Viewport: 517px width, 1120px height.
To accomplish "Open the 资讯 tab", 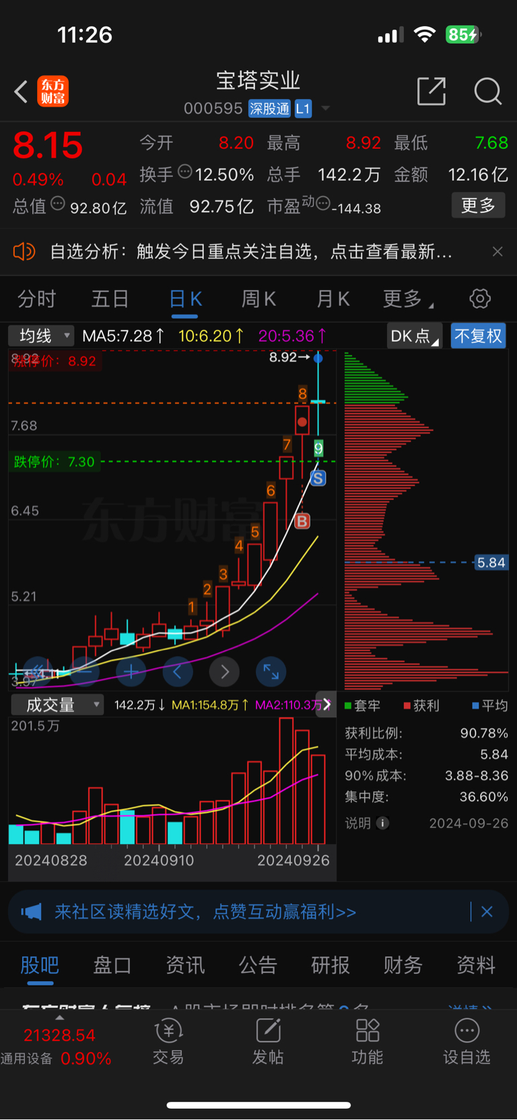I will (185, 965).
